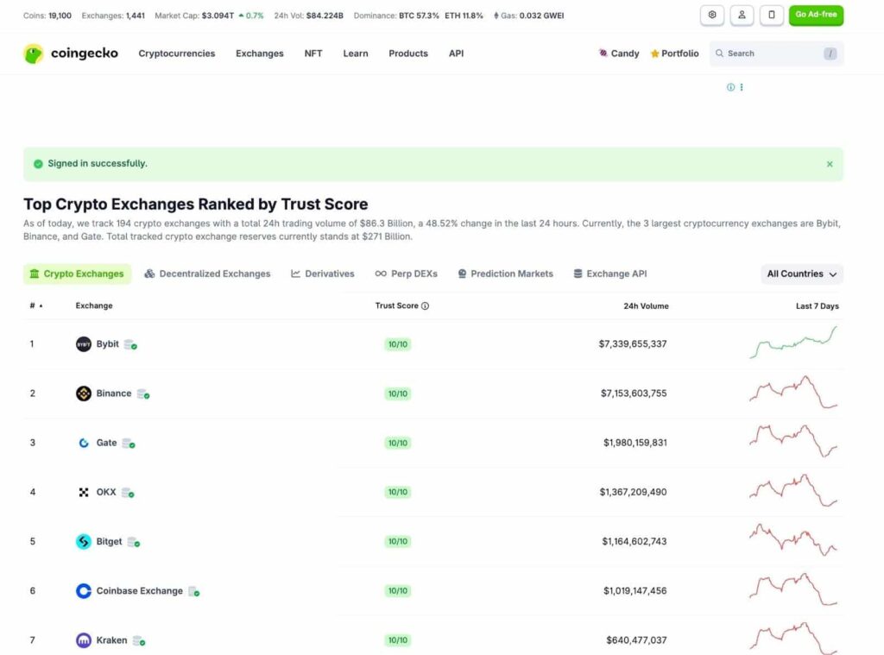Image resolution: width=884 pixels, height=655 pixels.
Task: Click the Go Ad-free button
Action: [815, 15]
